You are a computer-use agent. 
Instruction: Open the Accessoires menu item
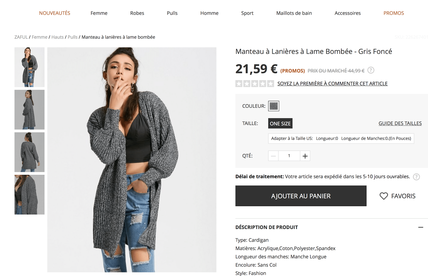[x=347, y=13]
